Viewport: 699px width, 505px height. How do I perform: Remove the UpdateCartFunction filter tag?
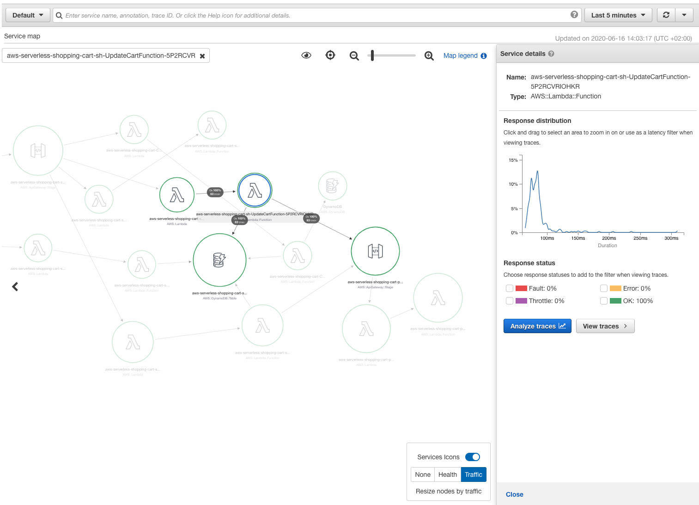(202, 56)
